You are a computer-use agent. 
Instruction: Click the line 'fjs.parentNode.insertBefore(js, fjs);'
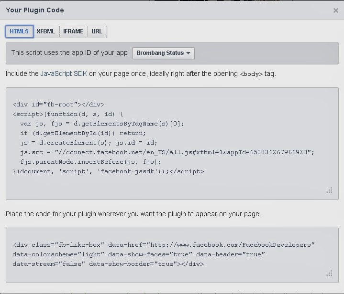tap(90, 162)
